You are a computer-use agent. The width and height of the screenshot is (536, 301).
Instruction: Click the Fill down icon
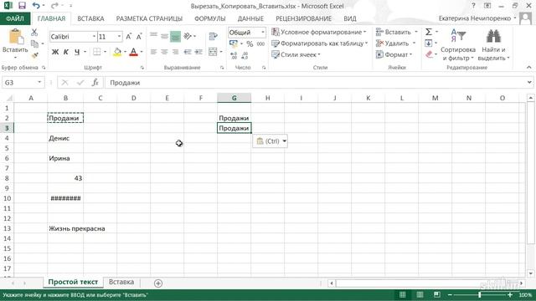coord(428,43)
